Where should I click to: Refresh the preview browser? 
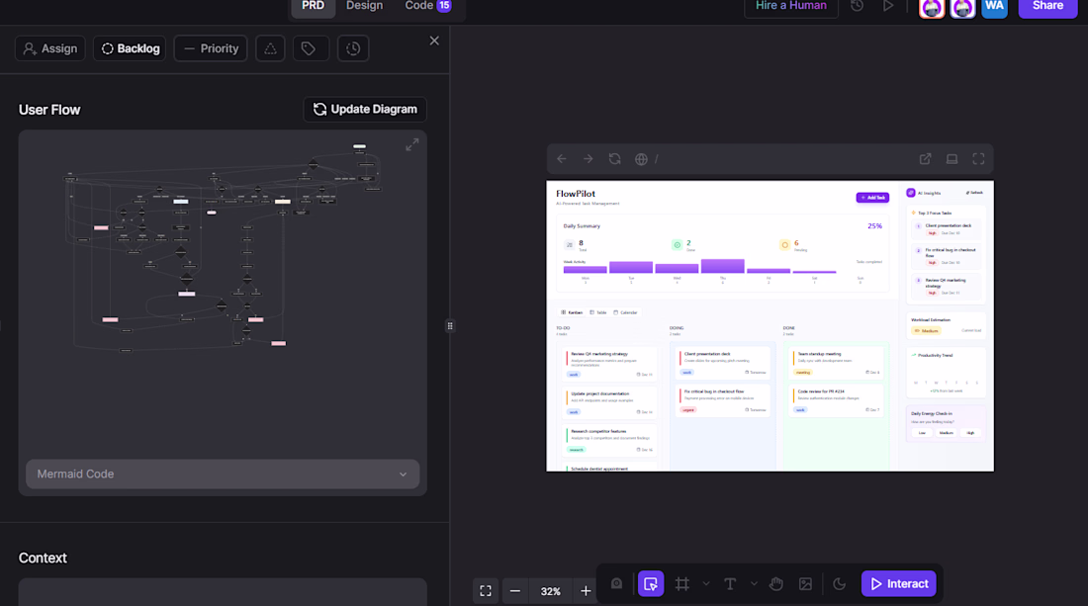615,159
